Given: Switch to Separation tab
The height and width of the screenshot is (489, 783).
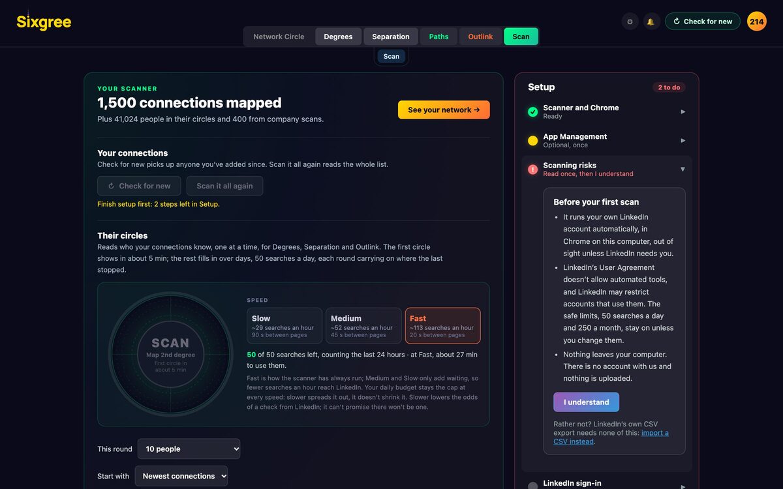Looking at the screenshot, I should pyautogui.click(x=391, y=37).
